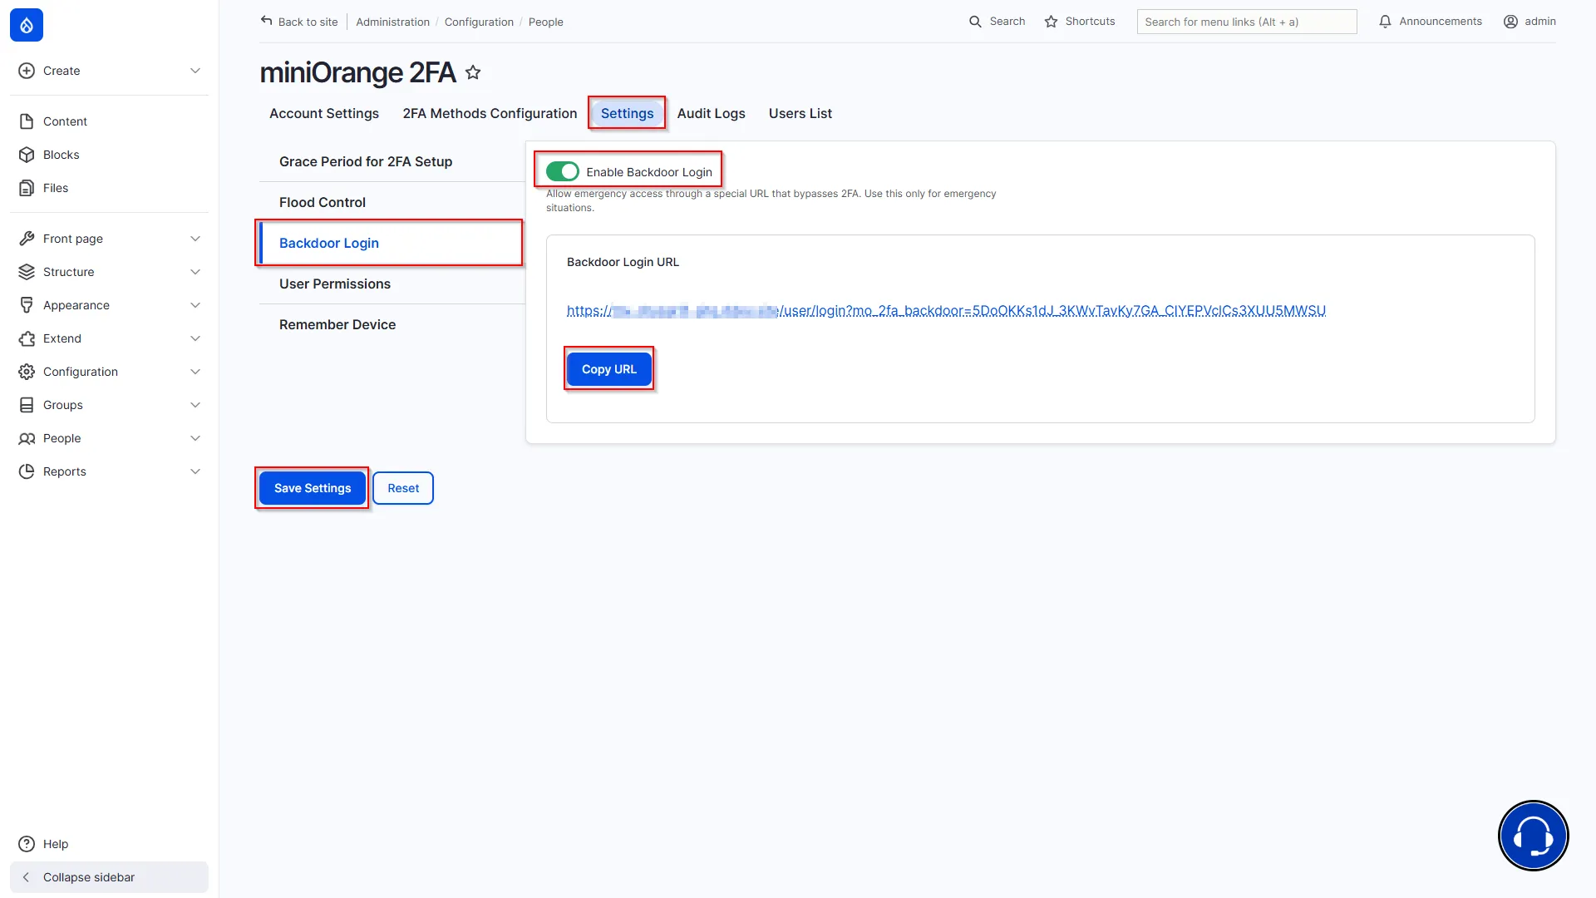Click the Files document icon
1596x898 pixels.
27,188
